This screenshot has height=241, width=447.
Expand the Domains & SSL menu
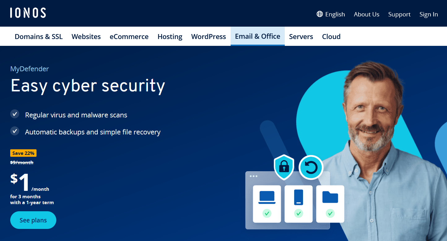click(x=39, y=37)
